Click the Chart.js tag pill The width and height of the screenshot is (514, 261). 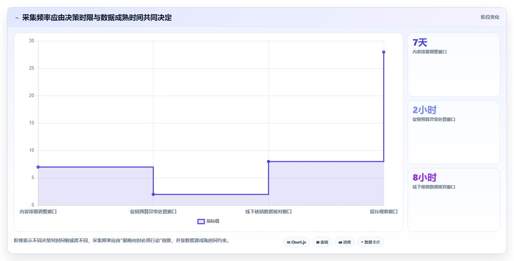tap(296, 242)
